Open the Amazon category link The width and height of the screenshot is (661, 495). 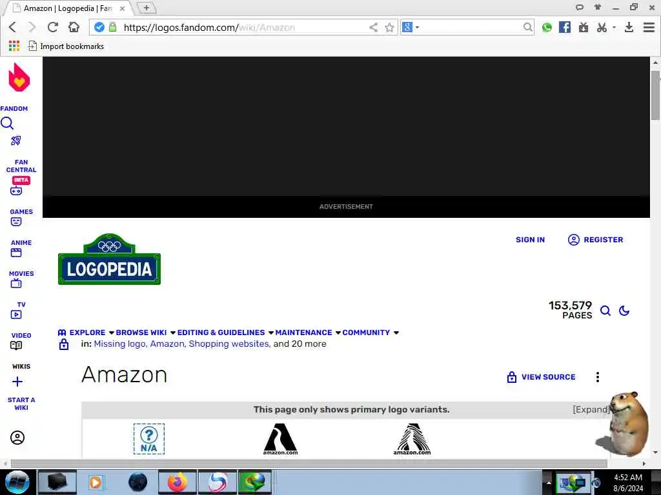pyautogui.click(x=167, y=344)
